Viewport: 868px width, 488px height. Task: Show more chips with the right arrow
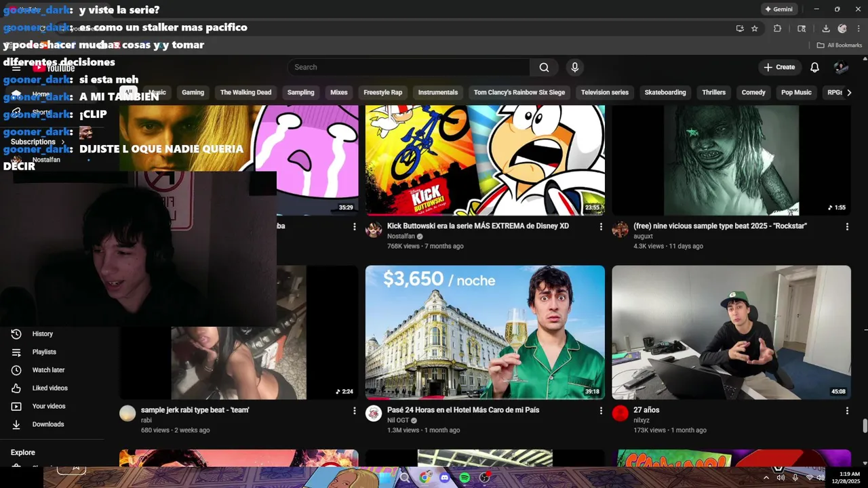click(848, 92)
